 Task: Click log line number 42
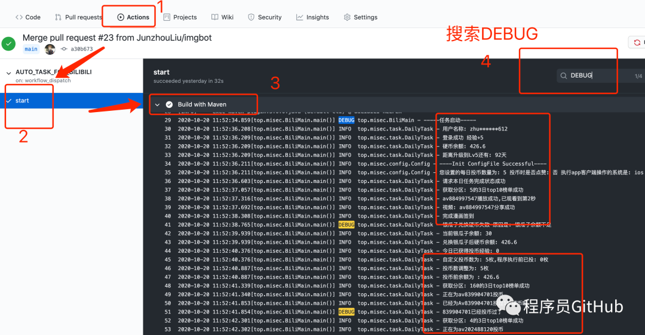pyautogui.click(x=167, y=234)
